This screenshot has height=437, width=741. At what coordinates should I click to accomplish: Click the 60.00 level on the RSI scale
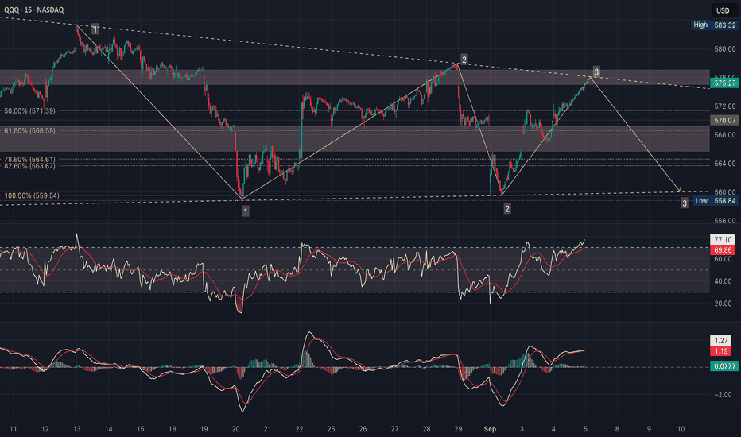(723, 259)
